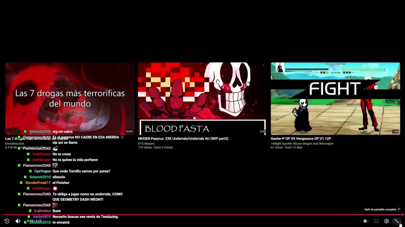405x227 pixels.
Task: Click the chat message 'silencio'
Action: [x=59, y=177]
